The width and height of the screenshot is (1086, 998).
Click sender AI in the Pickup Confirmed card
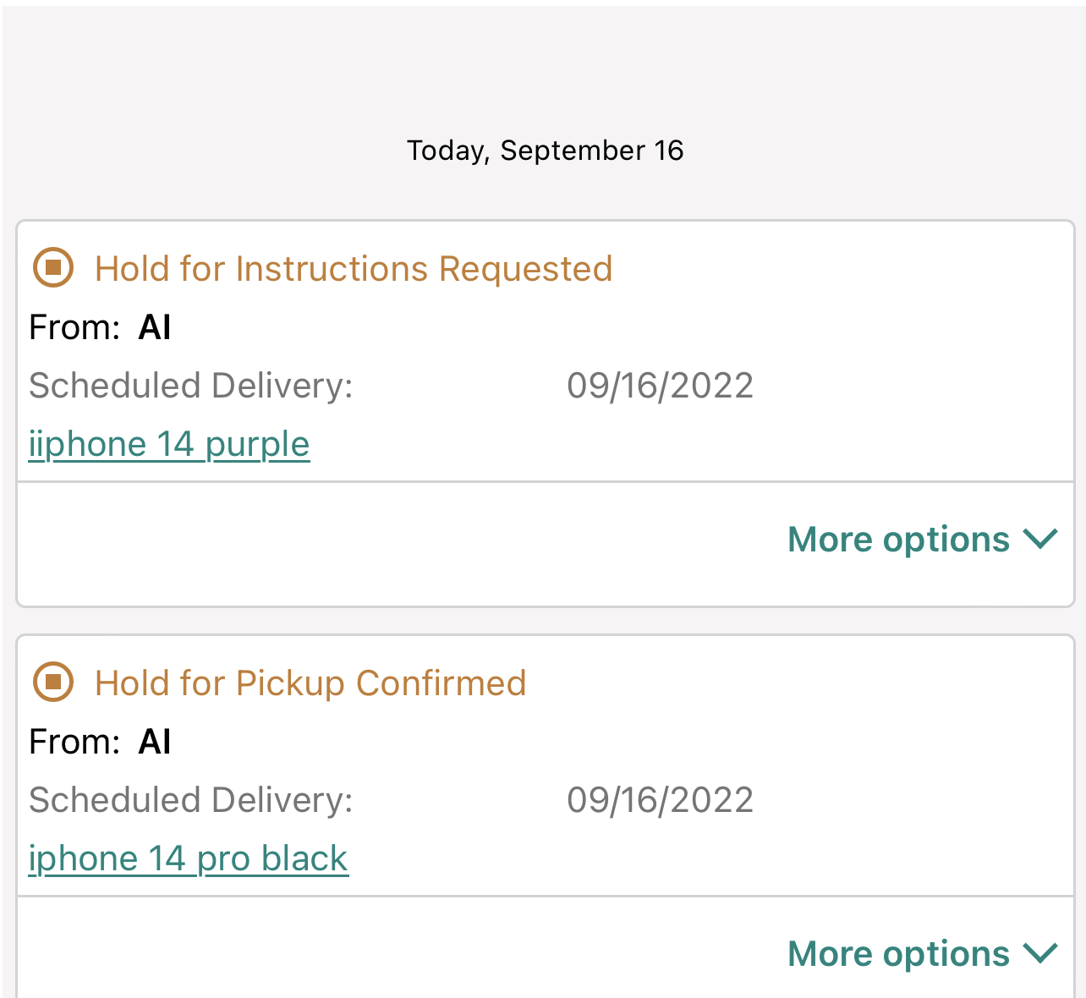click(155, 743)
